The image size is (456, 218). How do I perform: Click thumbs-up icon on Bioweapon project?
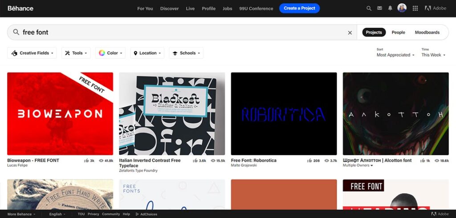coord(86,161)
